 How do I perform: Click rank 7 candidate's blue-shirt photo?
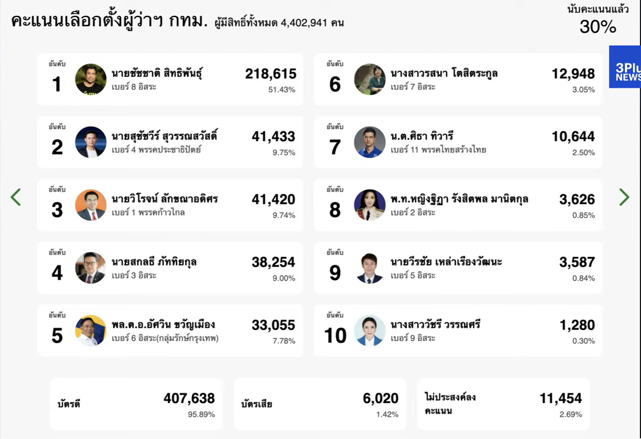tap(370, 142)
